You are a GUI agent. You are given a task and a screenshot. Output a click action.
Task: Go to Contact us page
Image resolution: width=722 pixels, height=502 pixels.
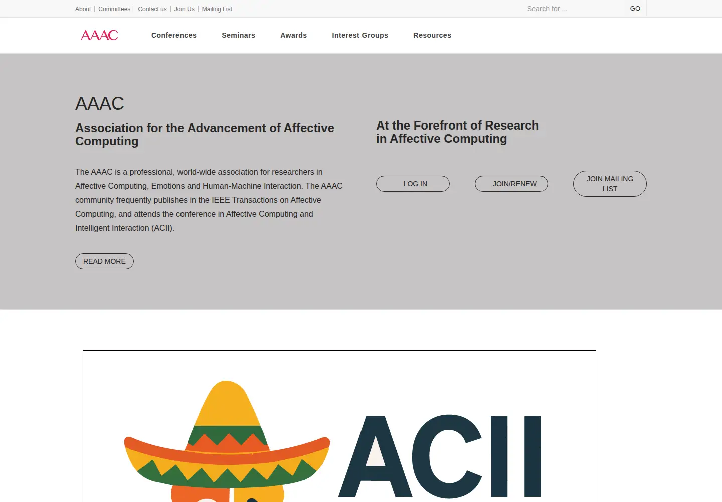pos(152,9)
